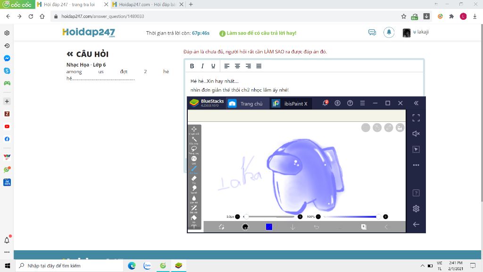Align text left in the answer editor
The width and height of the screenshot is (483, 272).
click(x=227, y=66)
